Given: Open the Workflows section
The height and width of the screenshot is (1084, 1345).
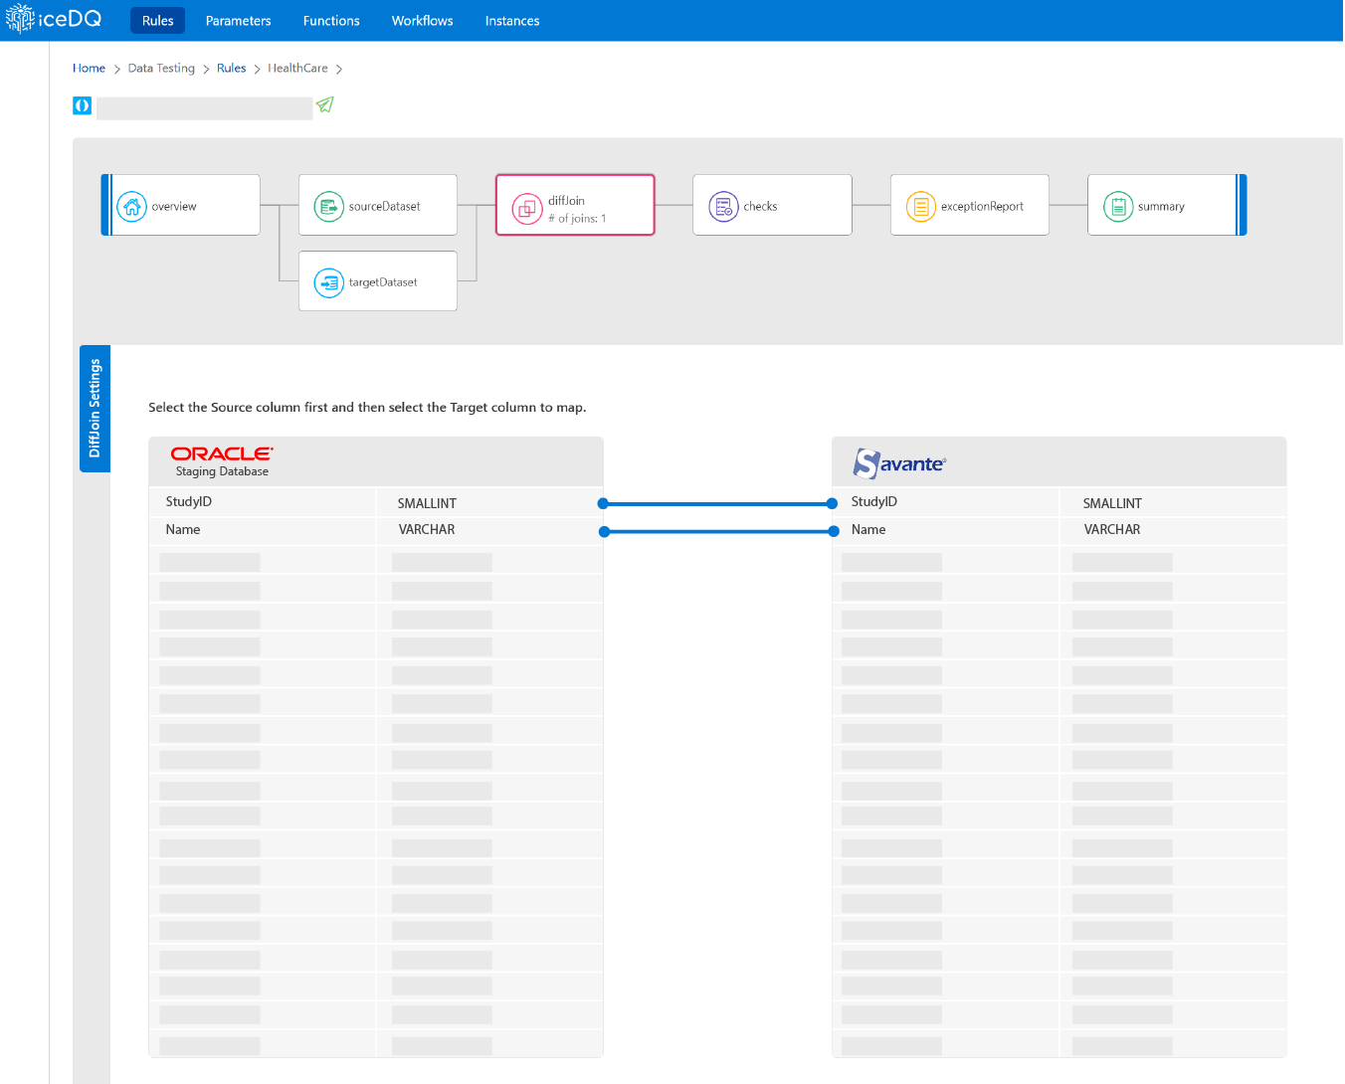Looking at the screenshot, I should (x=422, y=20).
